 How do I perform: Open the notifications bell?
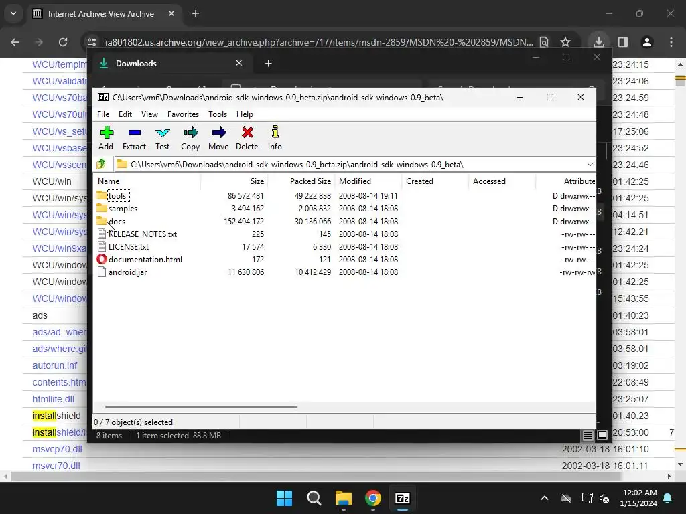click(x=668, y=498)
